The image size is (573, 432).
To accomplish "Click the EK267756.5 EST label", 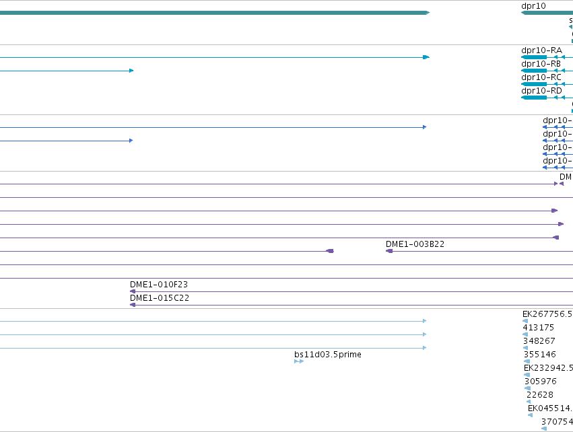I will tap(547, 314).
